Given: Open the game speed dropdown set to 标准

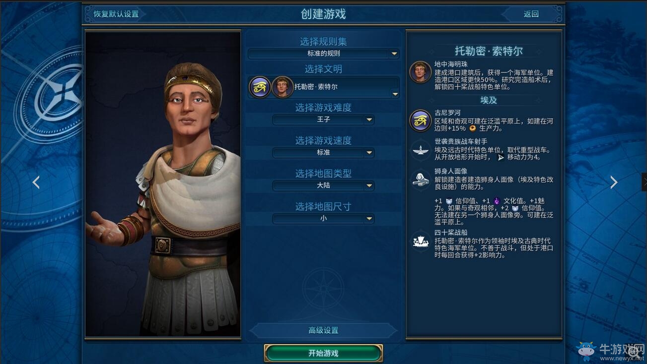Looking at the screenshot, I should click(323, 153).
